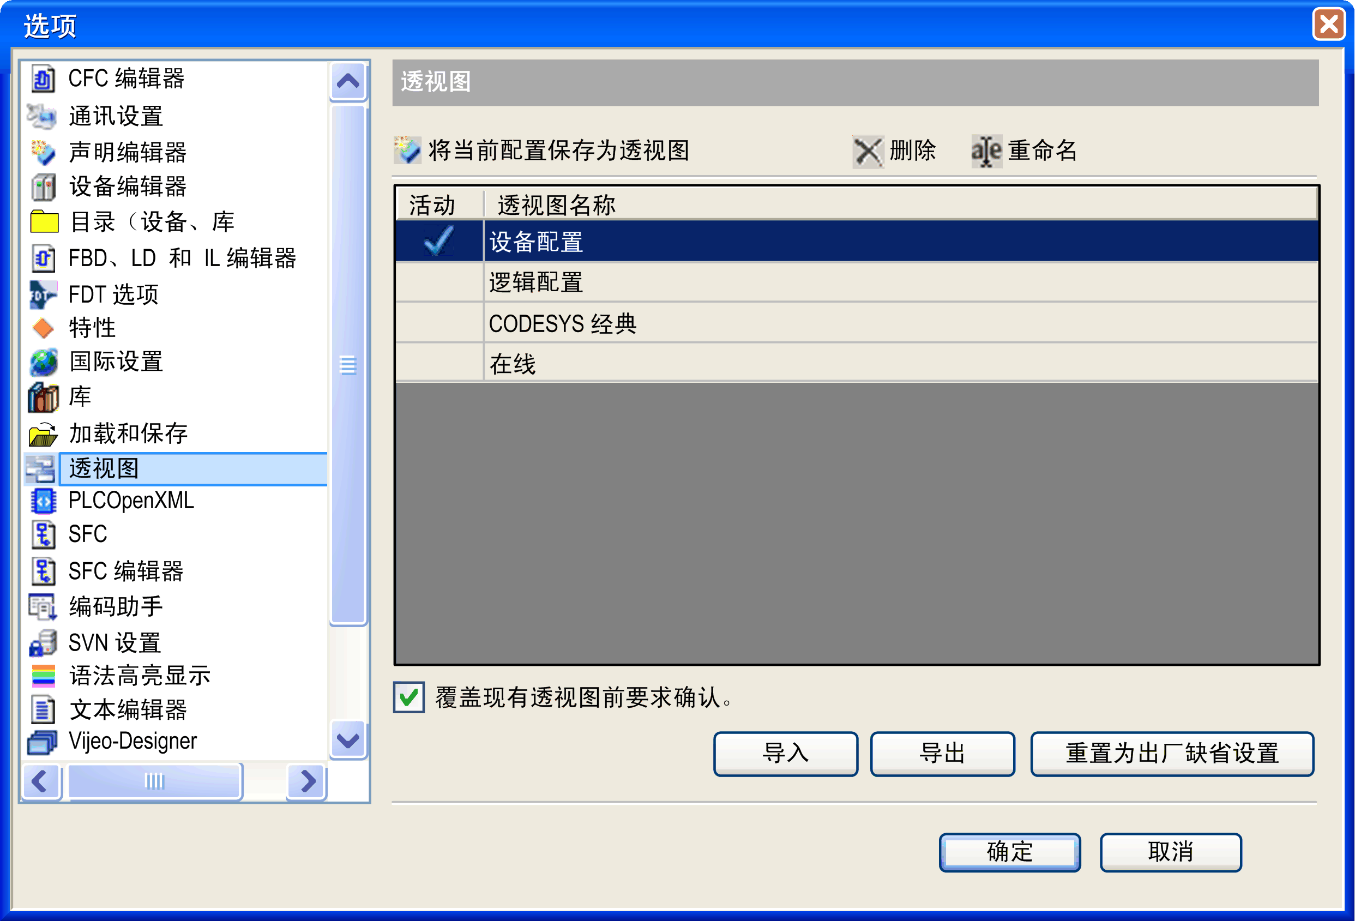The width and height of the screenshot is (1355, 921).
Task: Confirm with the 确定 button
Action: (x=1009, y=852)
